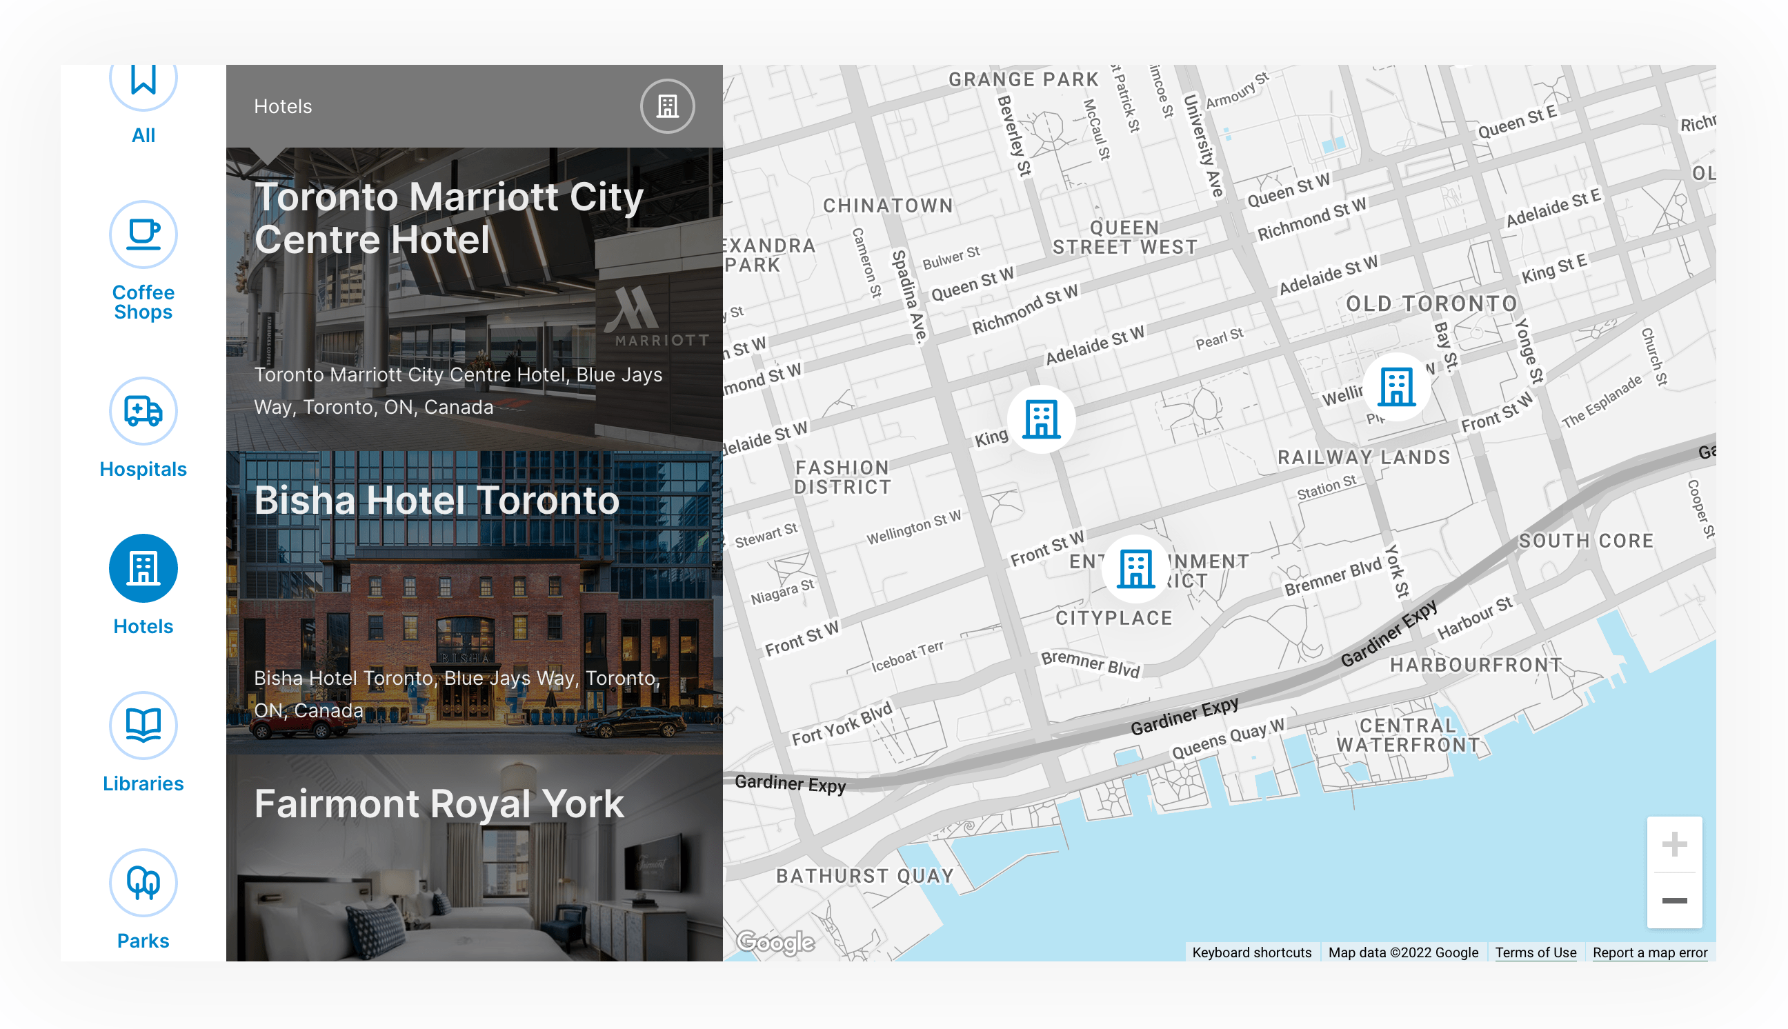The height and width of the screenshot is (1029, 1788).
Task: Click the hotel marker near Bay St
Action: click(x=1396, y=387)
